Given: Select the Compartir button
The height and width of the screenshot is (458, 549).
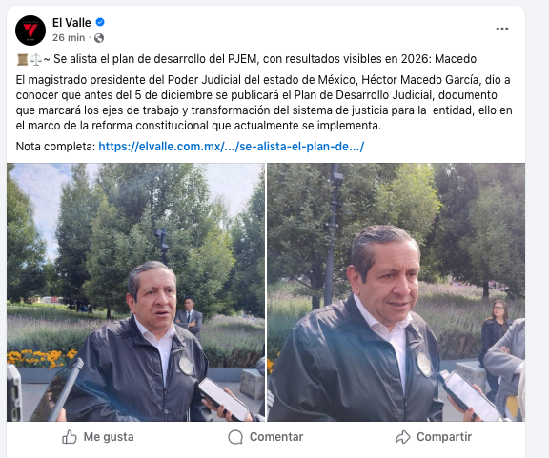Looking at the screenshot, I should 434,437.
